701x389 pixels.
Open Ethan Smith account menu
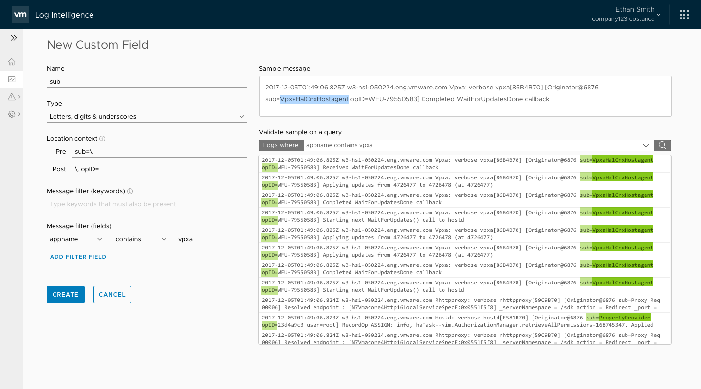coord(627,14)
